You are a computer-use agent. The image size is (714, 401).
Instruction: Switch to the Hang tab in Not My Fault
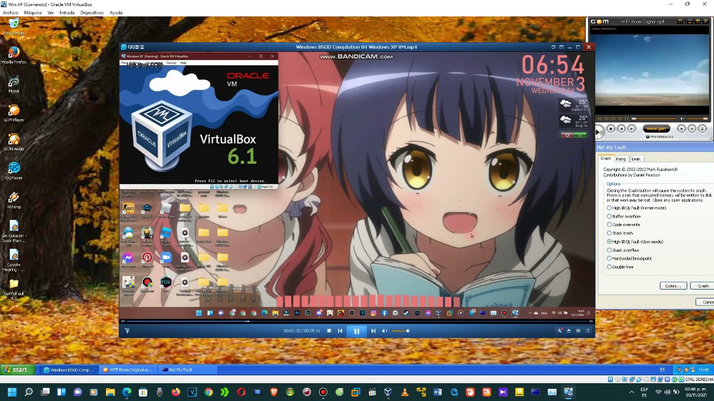click(621, 159)
